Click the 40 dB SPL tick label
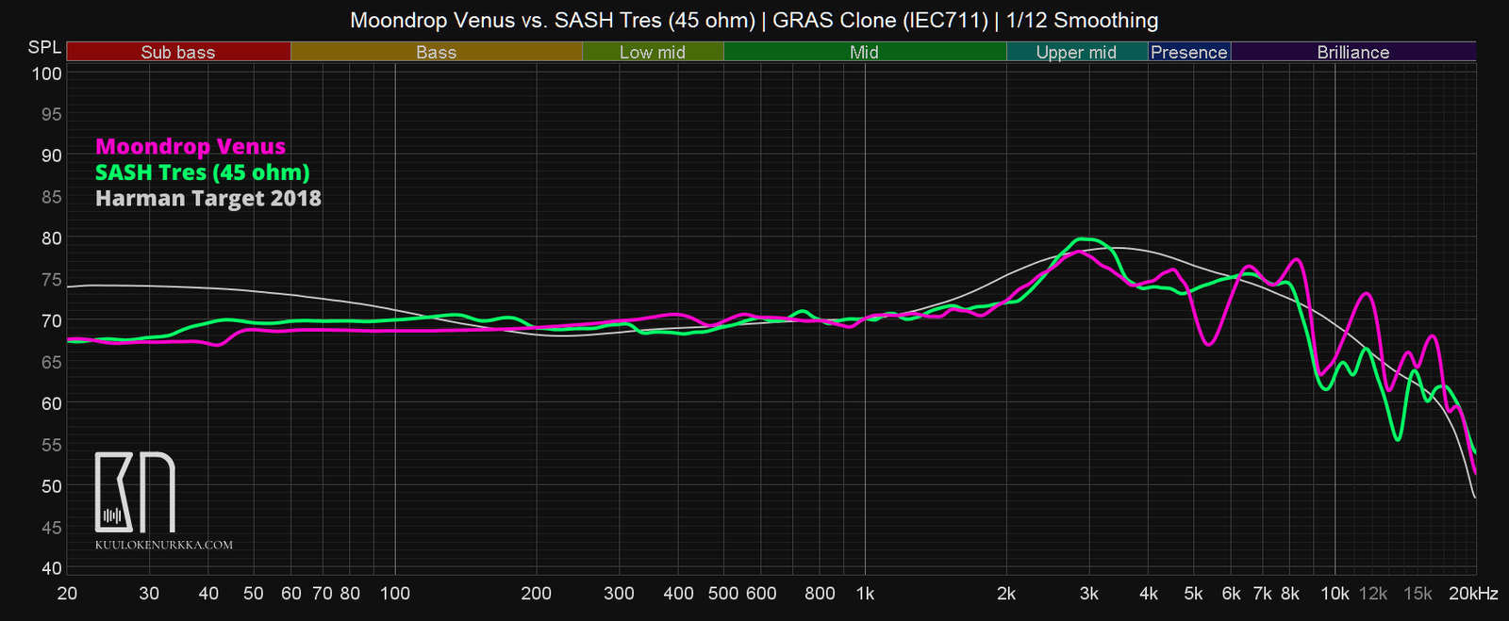 tap(51, 568)
